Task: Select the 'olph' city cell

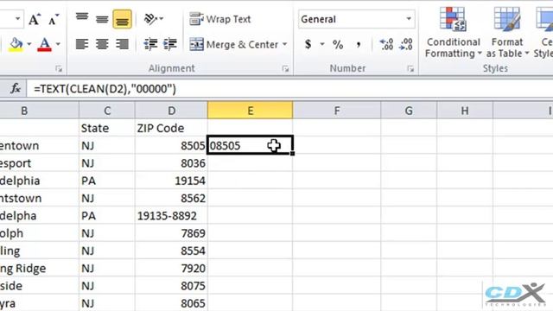Action: (39, 233)
